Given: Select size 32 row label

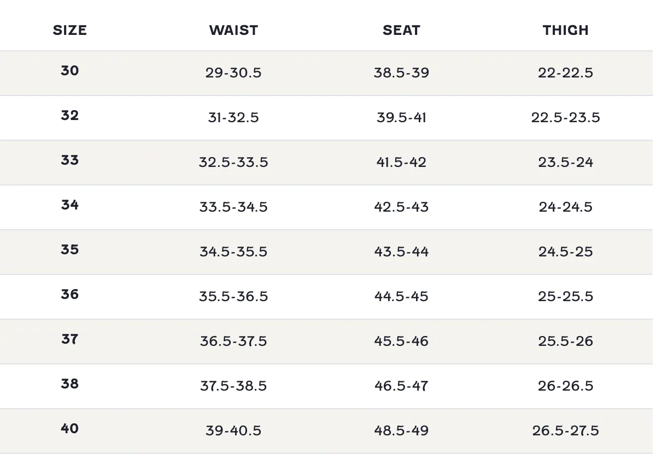Looking at the screenshot, I should tap(69, 115).
